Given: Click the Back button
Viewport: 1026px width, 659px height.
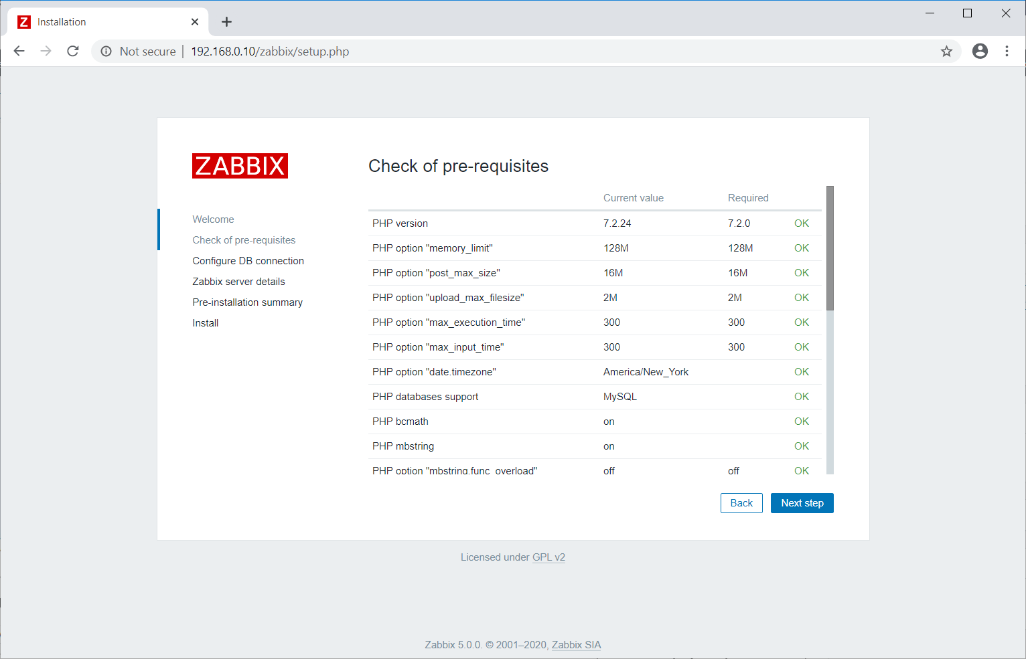Looking at the screenshot, I should point(741,503).
